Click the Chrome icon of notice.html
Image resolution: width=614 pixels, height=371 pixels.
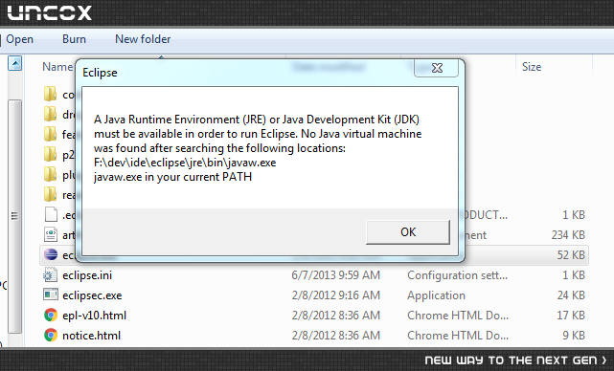click(x=51, y=335)
